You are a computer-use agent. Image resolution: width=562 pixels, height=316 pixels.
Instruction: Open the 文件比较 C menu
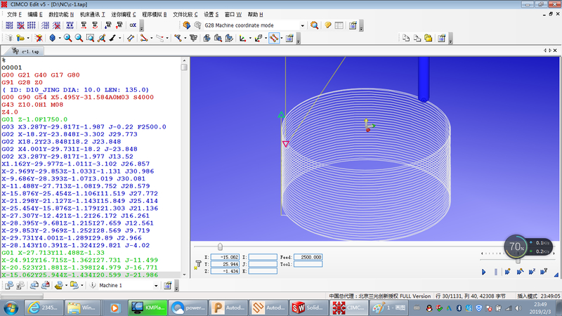coord(185,14)
